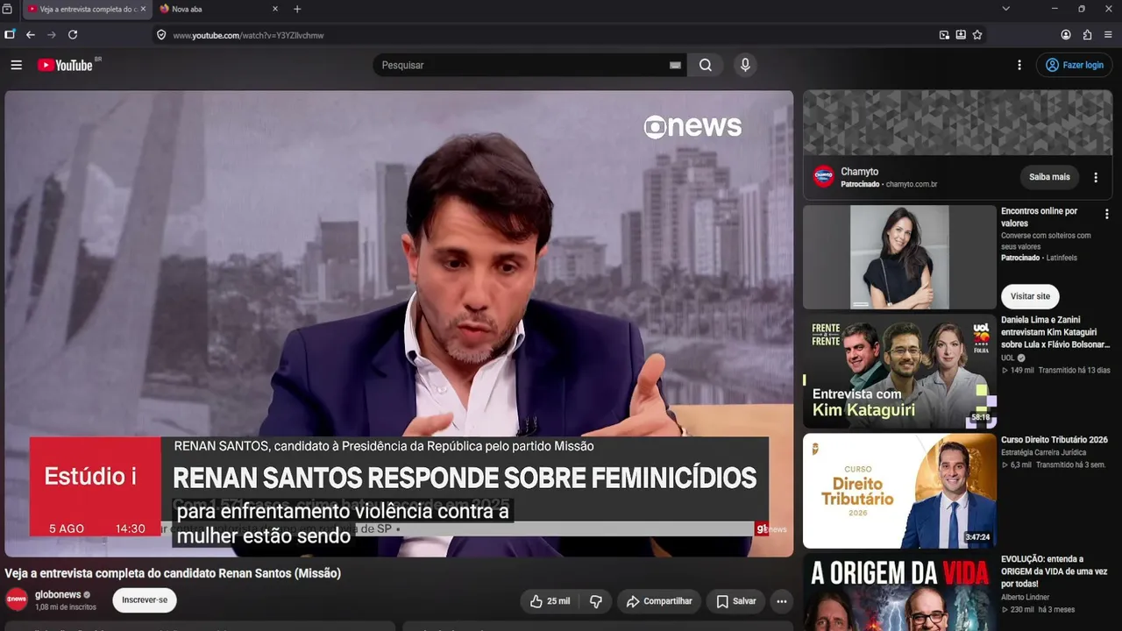The height and width of the screenshot is (631, 1122).
Task: Open the Kim Kataguiri interview thumbnail
Action: [899, 372]
